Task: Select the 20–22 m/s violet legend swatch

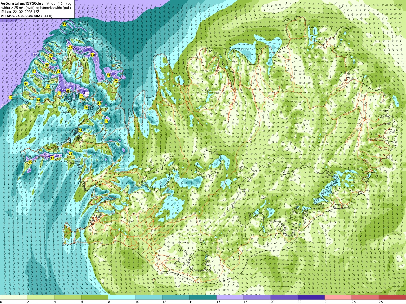Action: coord(284,297)
